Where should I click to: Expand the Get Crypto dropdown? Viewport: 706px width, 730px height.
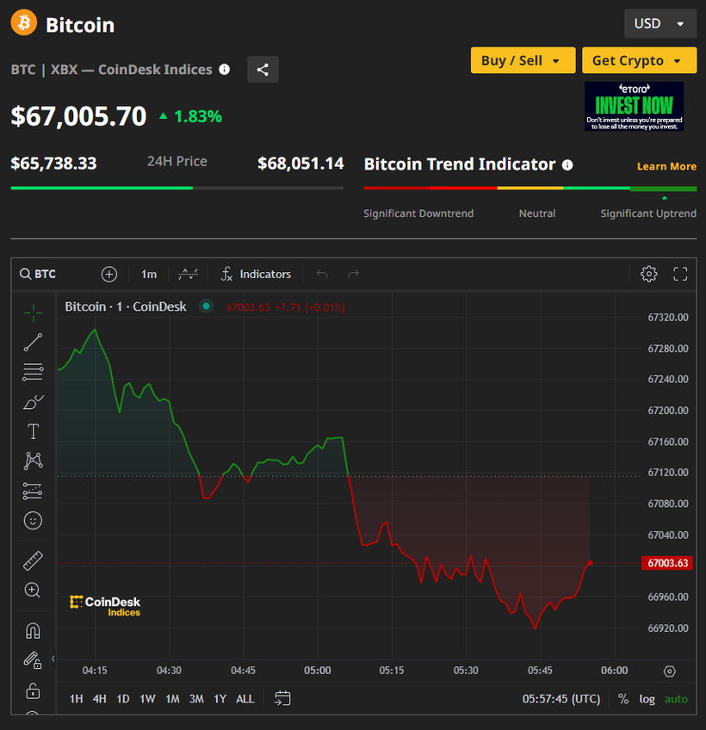tap(639, 60)
